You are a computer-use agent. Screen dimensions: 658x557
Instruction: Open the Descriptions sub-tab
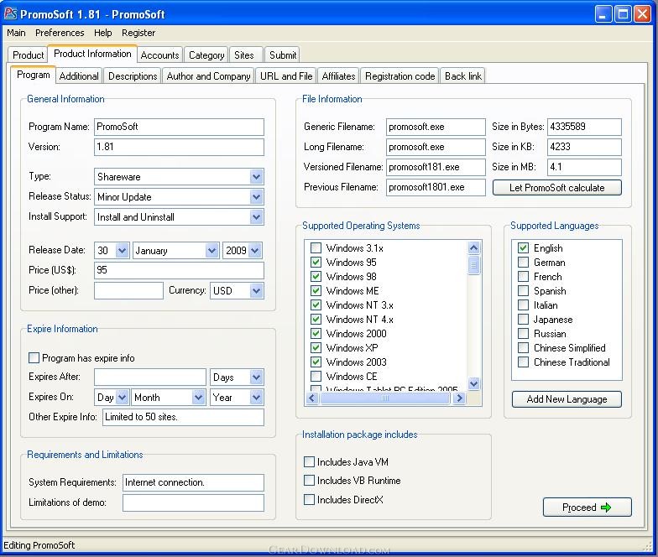tap(133, 75)
